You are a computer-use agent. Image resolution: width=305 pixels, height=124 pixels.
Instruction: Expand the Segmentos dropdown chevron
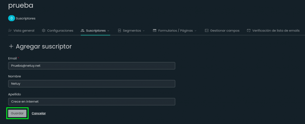[x=144, y=31]
